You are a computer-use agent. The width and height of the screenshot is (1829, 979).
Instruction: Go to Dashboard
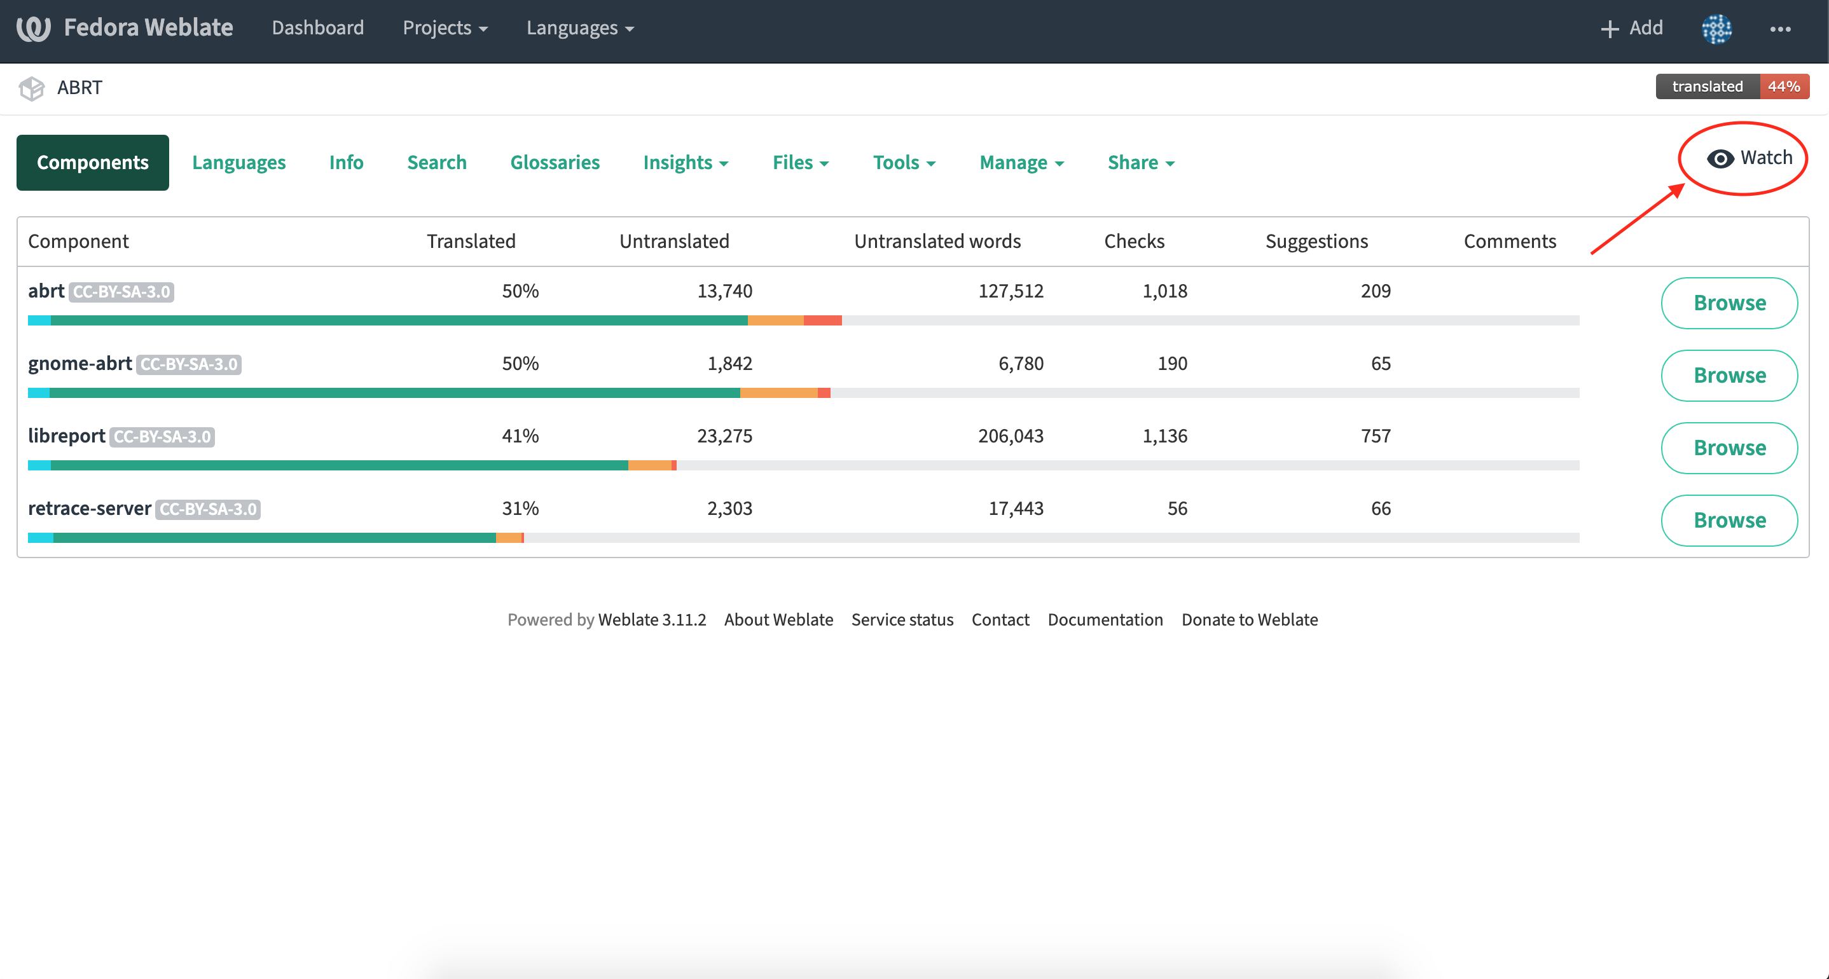(x=317, y=28)
